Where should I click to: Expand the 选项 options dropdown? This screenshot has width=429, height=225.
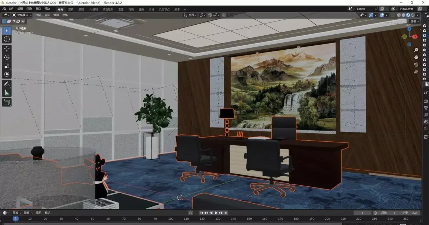(414, 21)
